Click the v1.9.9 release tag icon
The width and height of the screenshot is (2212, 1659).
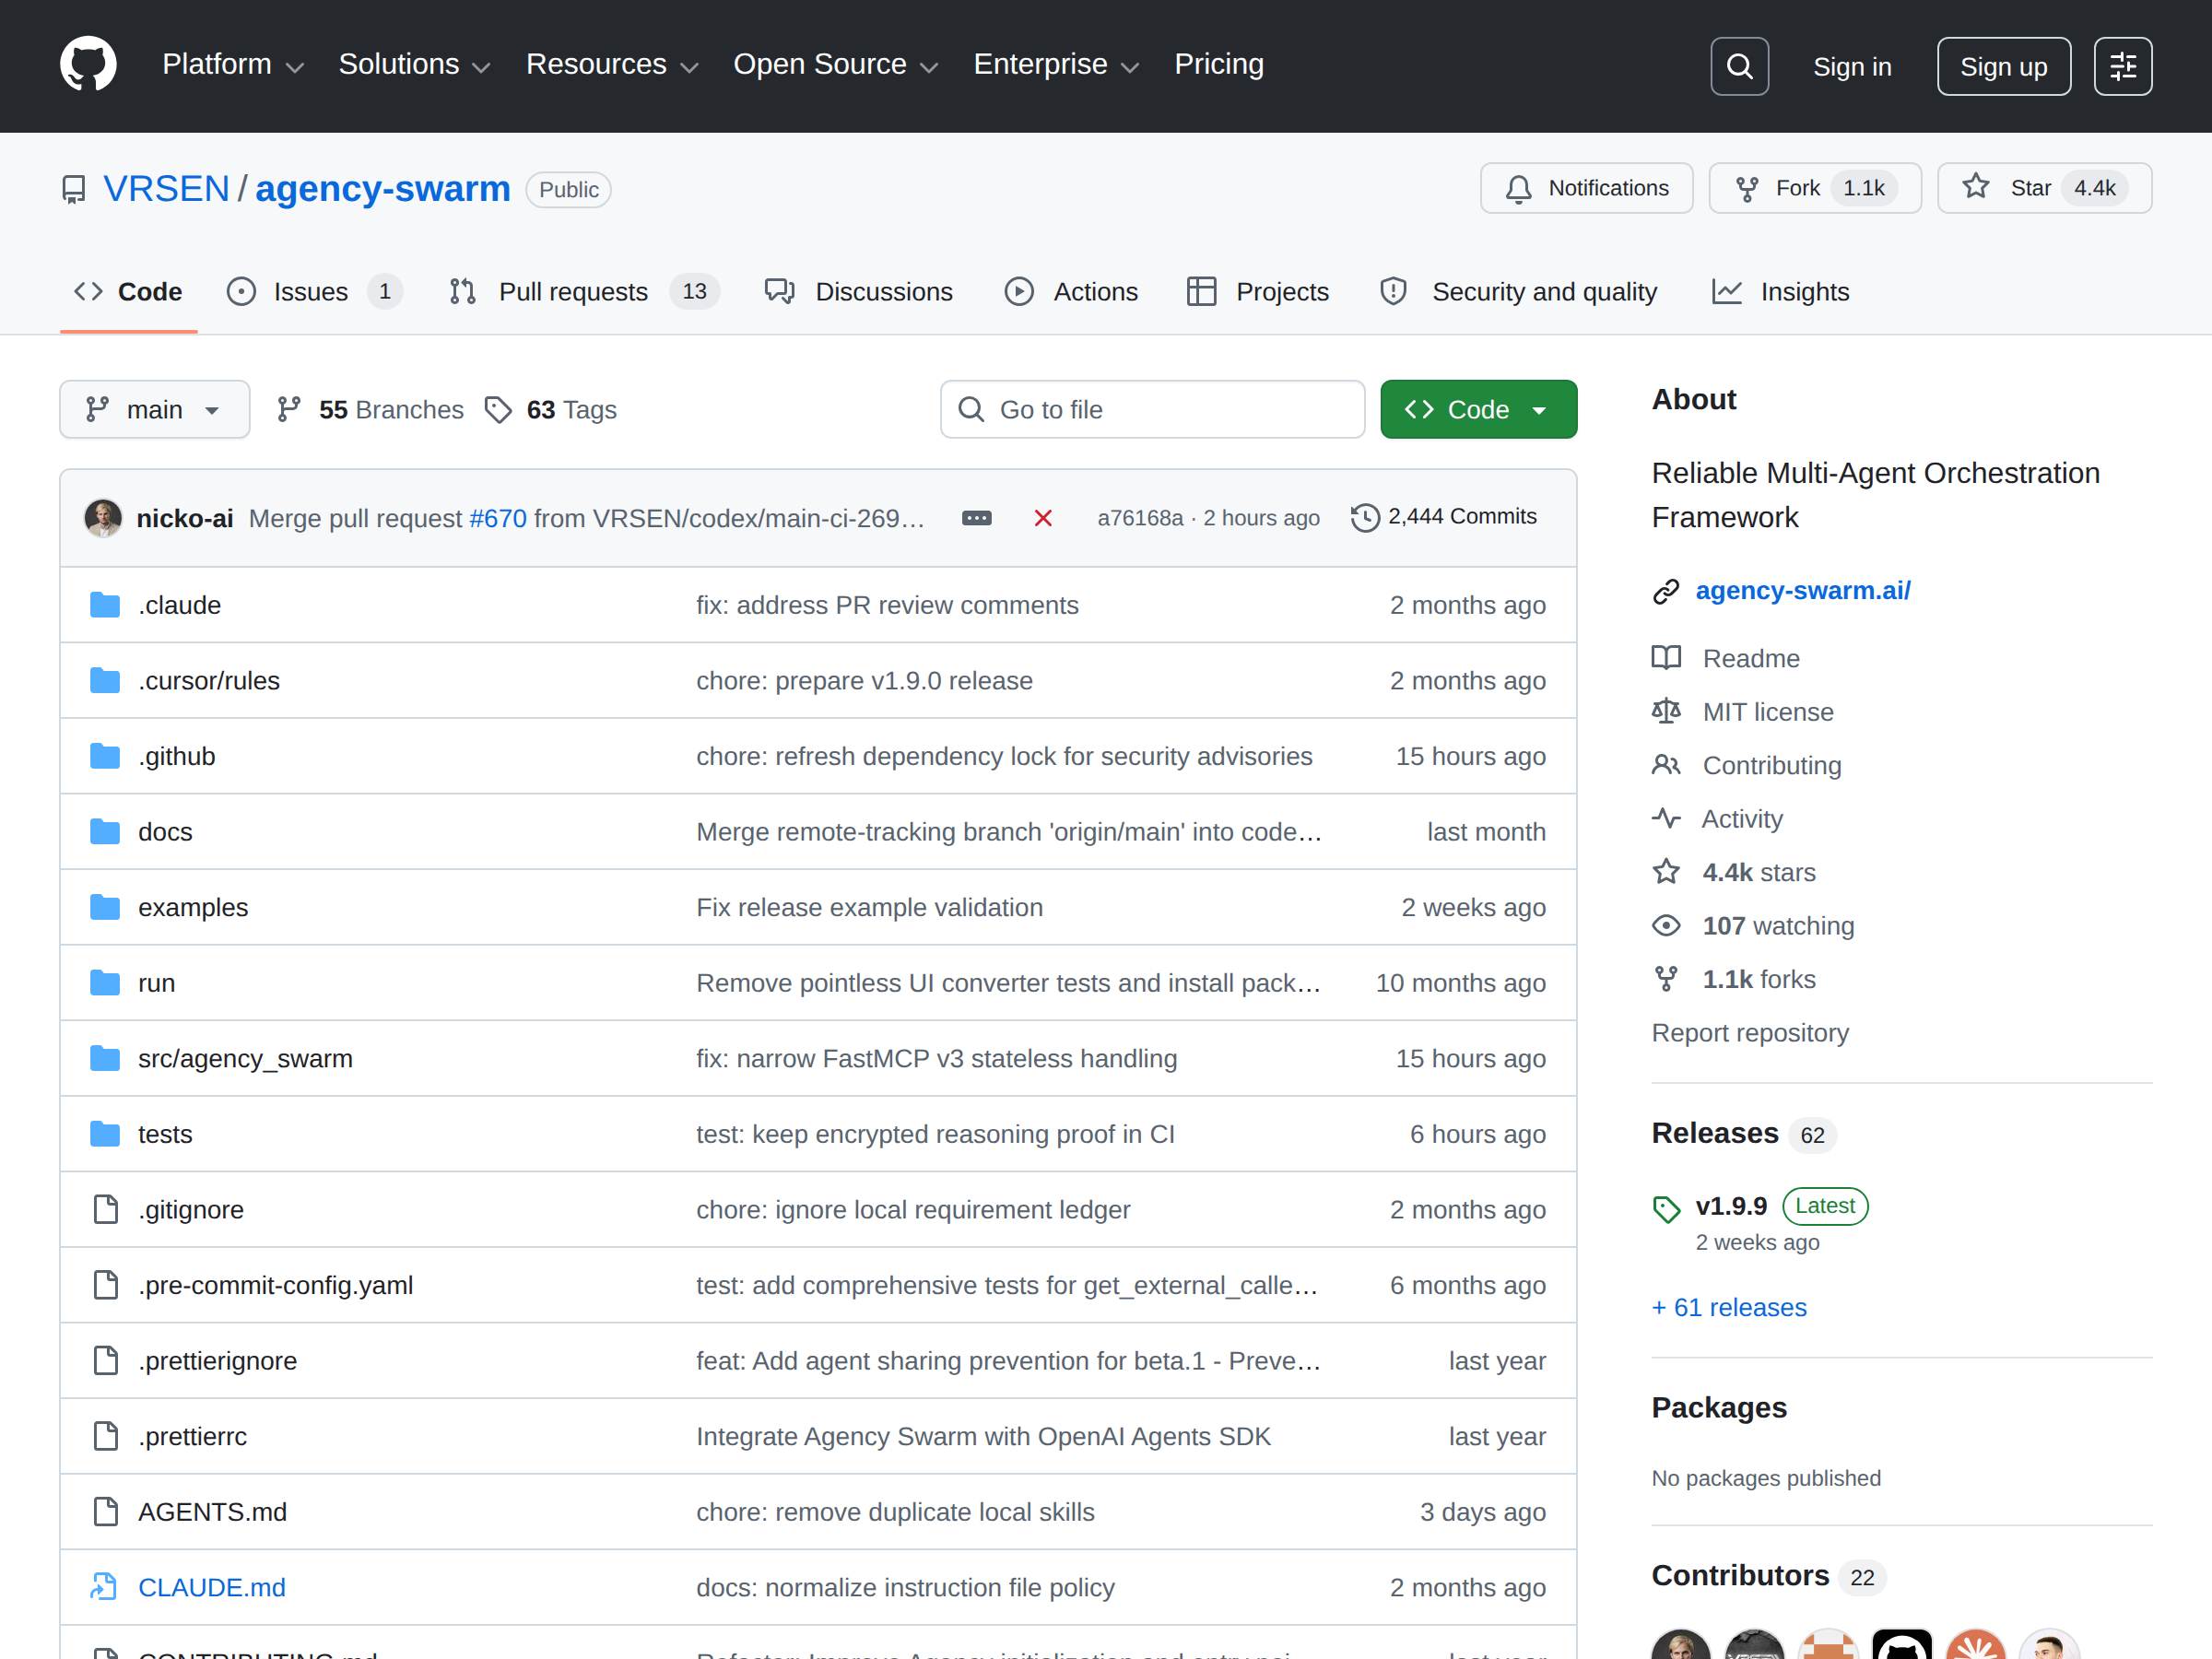1666,1209
